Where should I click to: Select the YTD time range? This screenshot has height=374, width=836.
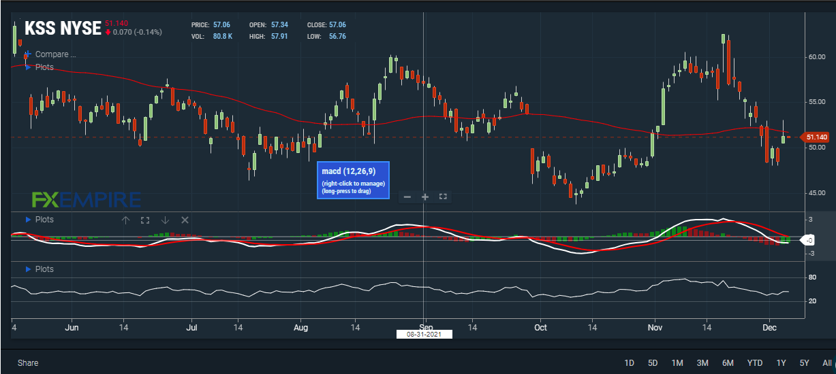754,362
